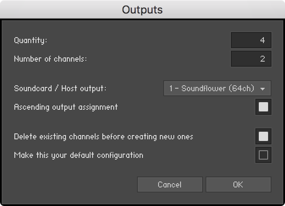Click the "Delete existing channels before creating new ones" text
This screenshot has width=285, height=206.
pyautogui.click(x=104, y=137)
